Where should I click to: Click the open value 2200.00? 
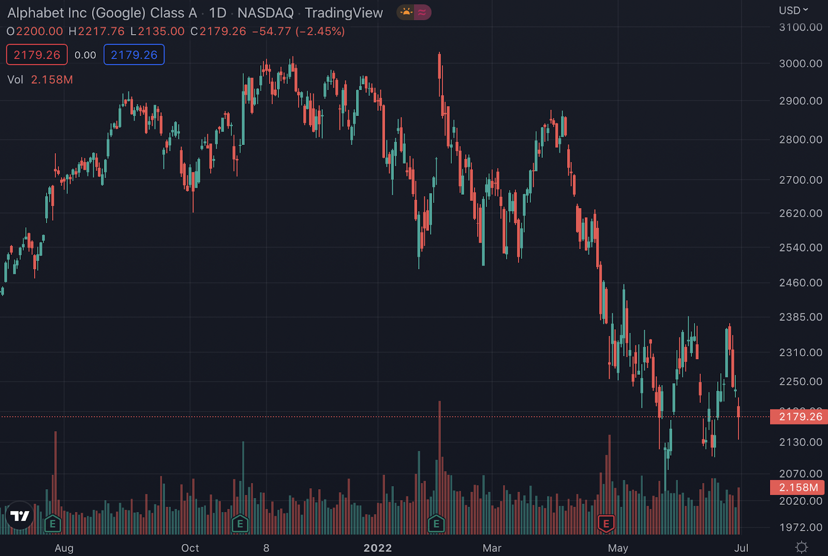[x=39, y=32]
